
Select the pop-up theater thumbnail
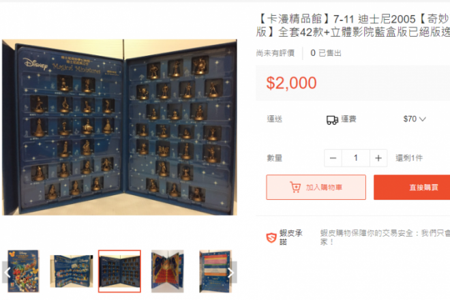click(x=168, y=271)
